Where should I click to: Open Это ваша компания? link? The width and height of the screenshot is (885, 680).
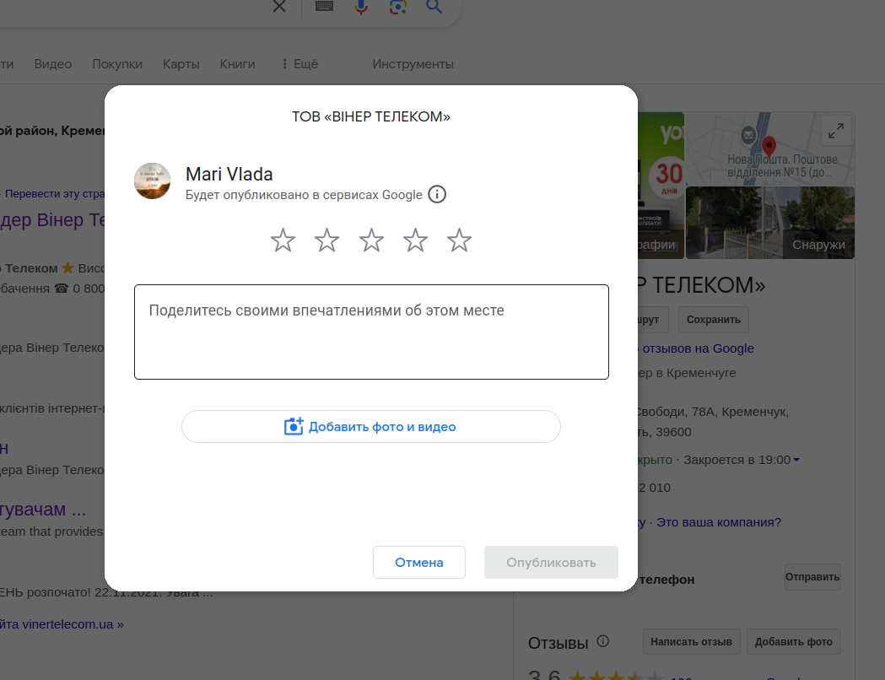pyautogui.click(x=719, y=522)
